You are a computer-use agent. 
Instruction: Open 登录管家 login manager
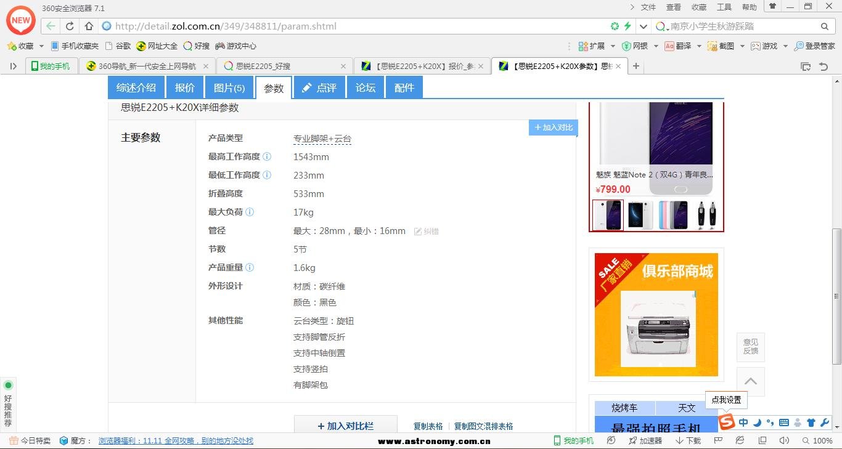[x=814, y=46]
